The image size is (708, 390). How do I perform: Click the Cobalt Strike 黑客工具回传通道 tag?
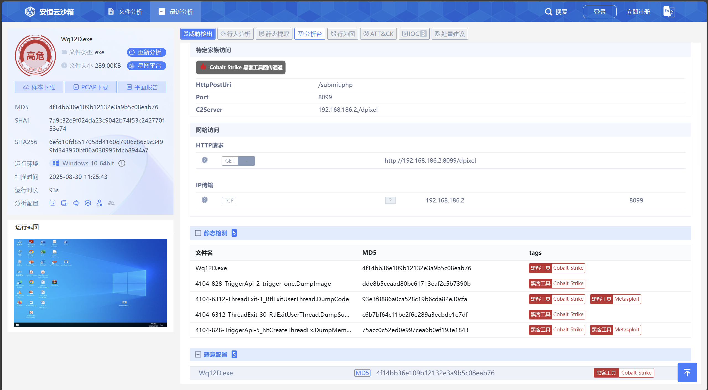pyautogui.click(x=240, y=67)
